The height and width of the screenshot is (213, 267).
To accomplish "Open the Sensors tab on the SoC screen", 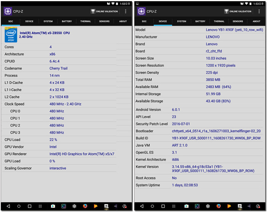I will pos(104,21).
